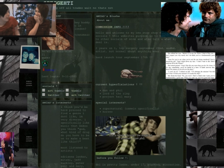This screenshot has height=168, width=224.
Task: Click the icon next to the twitter link
Action: point(44,95)
